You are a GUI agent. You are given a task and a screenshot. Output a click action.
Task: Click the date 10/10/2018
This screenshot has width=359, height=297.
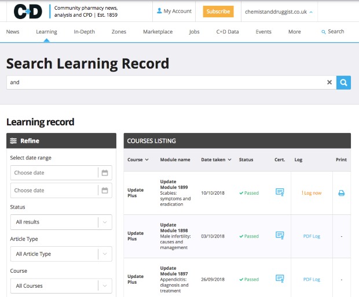pos(213,193)
